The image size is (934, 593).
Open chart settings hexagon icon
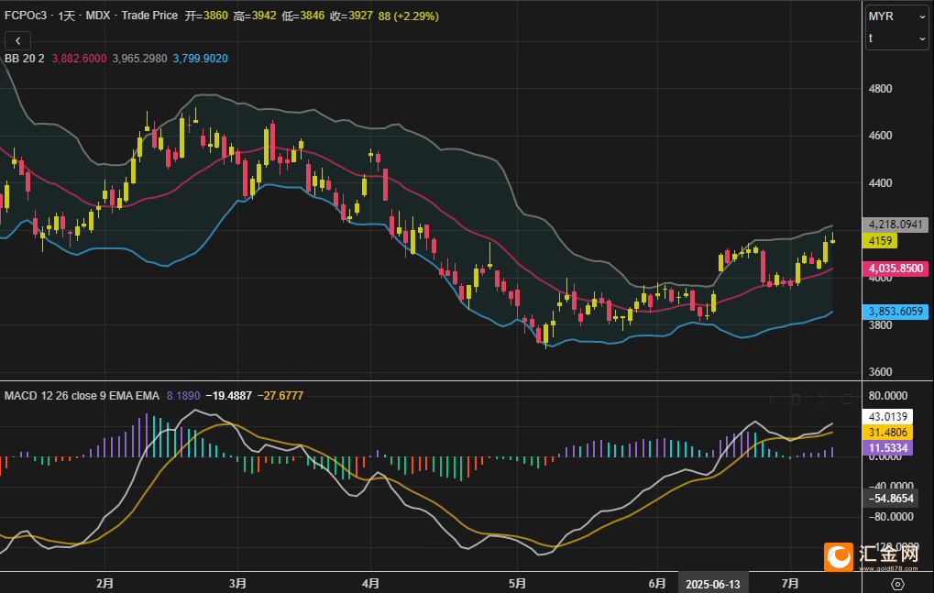[897, 584]
